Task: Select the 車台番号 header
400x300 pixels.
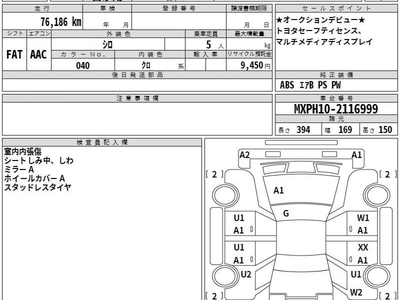Action: click(337, 98)
